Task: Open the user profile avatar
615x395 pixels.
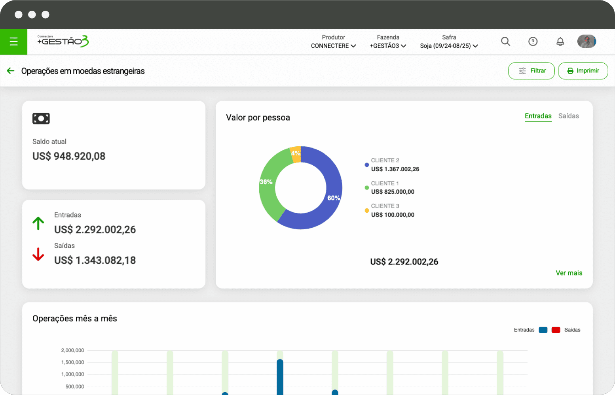Action: [x=587, y=42]
